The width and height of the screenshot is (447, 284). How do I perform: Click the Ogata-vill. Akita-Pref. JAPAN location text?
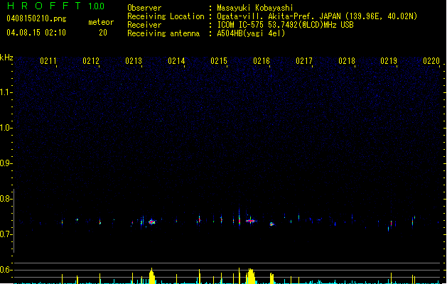317,16
